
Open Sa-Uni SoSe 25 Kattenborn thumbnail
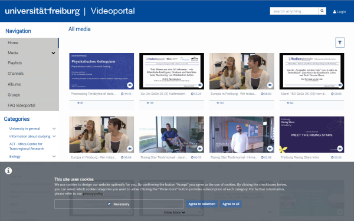tap(172, 71)
